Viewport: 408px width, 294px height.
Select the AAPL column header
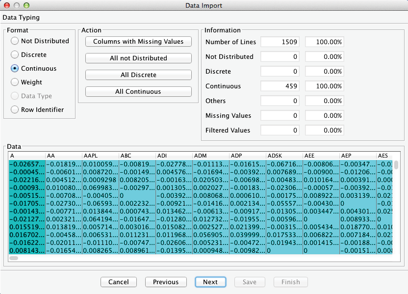coord(100,156)
